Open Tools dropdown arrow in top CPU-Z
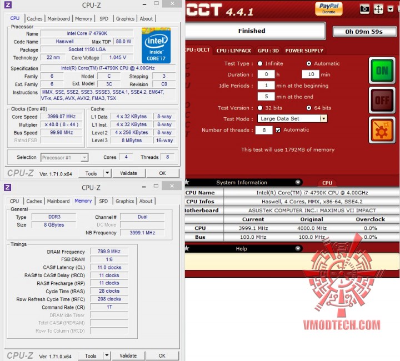The image size is (400, 361). pos(107,173)
